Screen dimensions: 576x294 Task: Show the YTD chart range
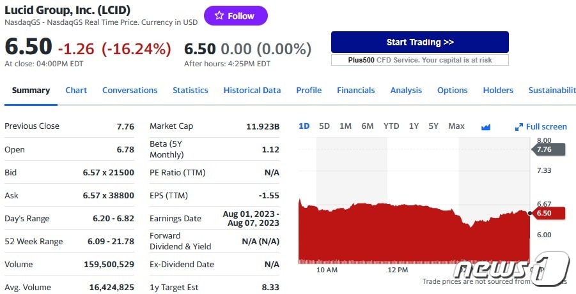coord(391,126)
